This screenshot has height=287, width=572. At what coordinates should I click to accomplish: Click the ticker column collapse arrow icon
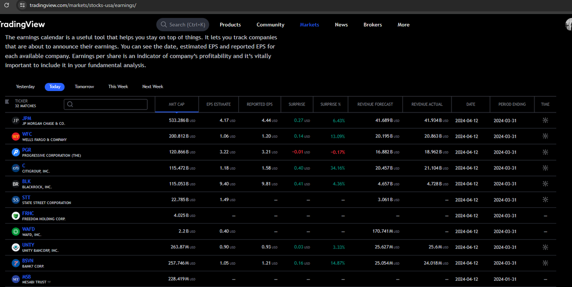point(7,101)
